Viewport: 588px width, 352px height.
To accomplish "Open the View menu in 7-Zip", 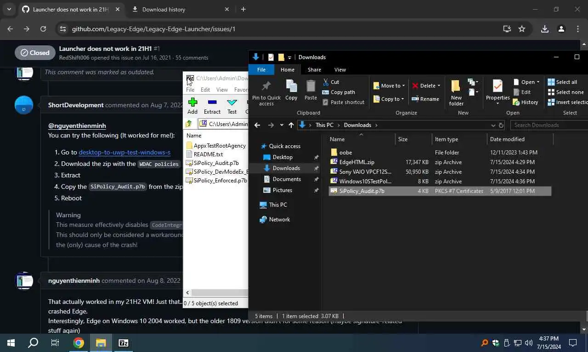I will click(222, 90).
